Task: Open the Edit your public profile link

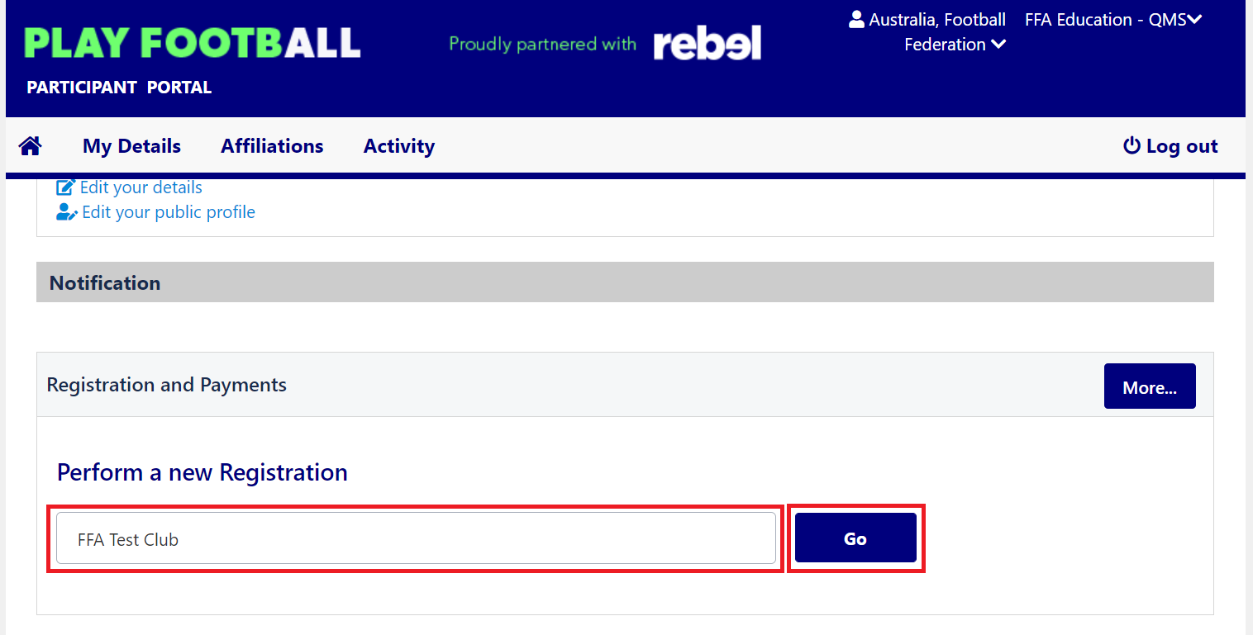Action: click(168, 211)
